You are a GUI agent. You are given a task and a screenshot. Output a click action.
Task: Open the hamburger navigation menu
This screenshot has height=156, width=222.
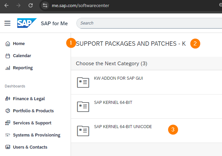tap(7, 23)
